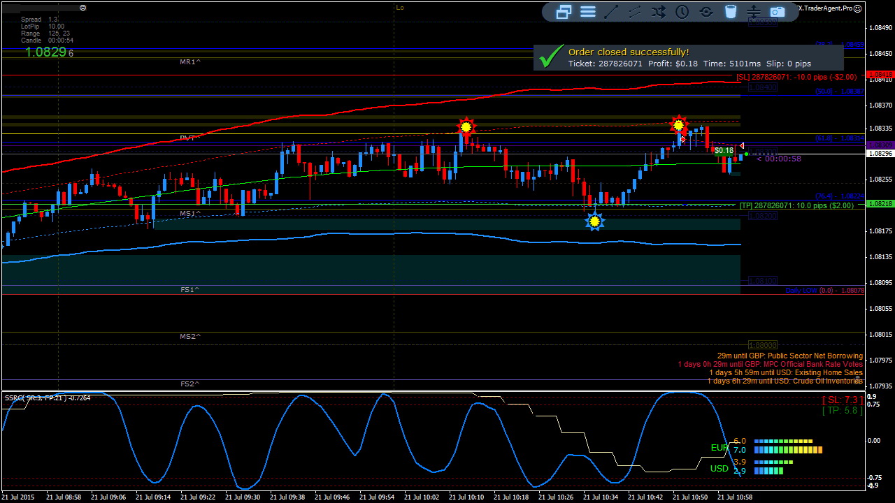Select the [SL] 287826071 stop loss label
Viewport: 895px width, 503px height.
(796, 78)
